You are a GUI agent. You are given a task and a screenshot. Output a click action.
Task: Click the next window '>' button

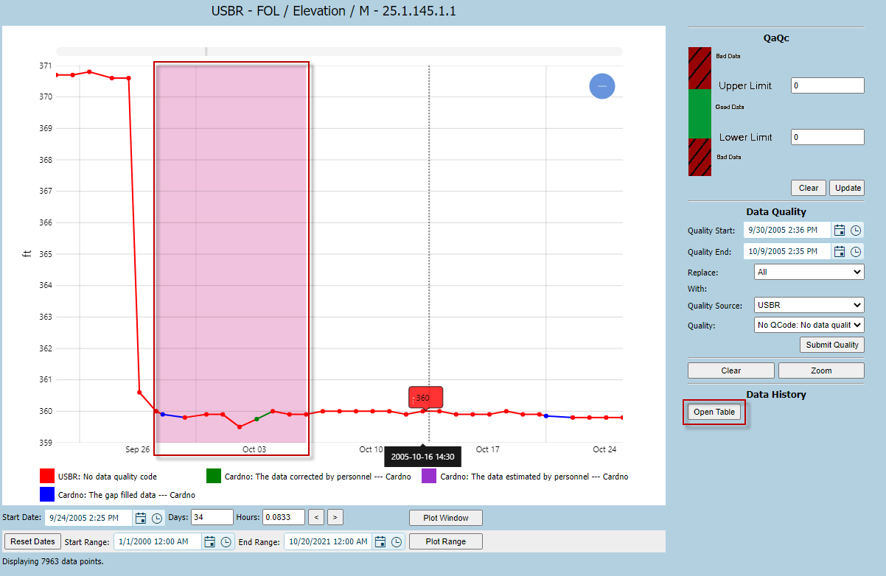tap(335, 518)
